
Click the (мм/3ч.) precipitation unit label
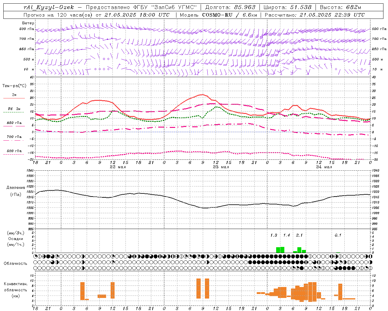click(x=16, y=233)
